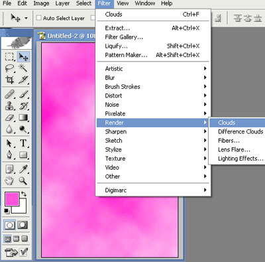
Task: Open the Image menu
Action: (x=41, y=3)
